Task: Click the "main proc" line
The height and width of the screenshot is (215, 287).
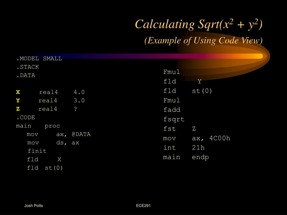Action: [x=38, y=126]
